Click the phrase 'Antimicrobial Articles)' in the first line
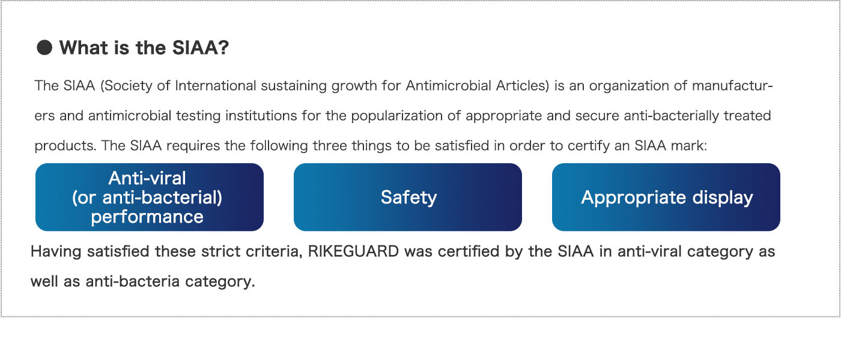 click(x=478, y=86)
